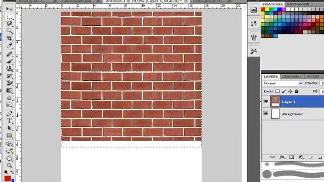This screenshot has height=182, width=324.
Task: Open the second collapsed panel icon in dock
Action: pyautogui.click(x=254, y=23)
